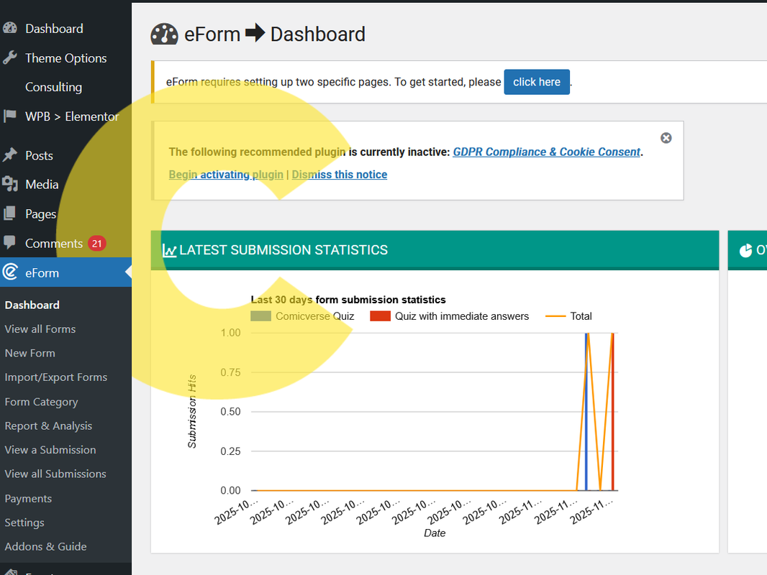Click Begin activating plugin link
767x575 pixels.
point(226,175)
